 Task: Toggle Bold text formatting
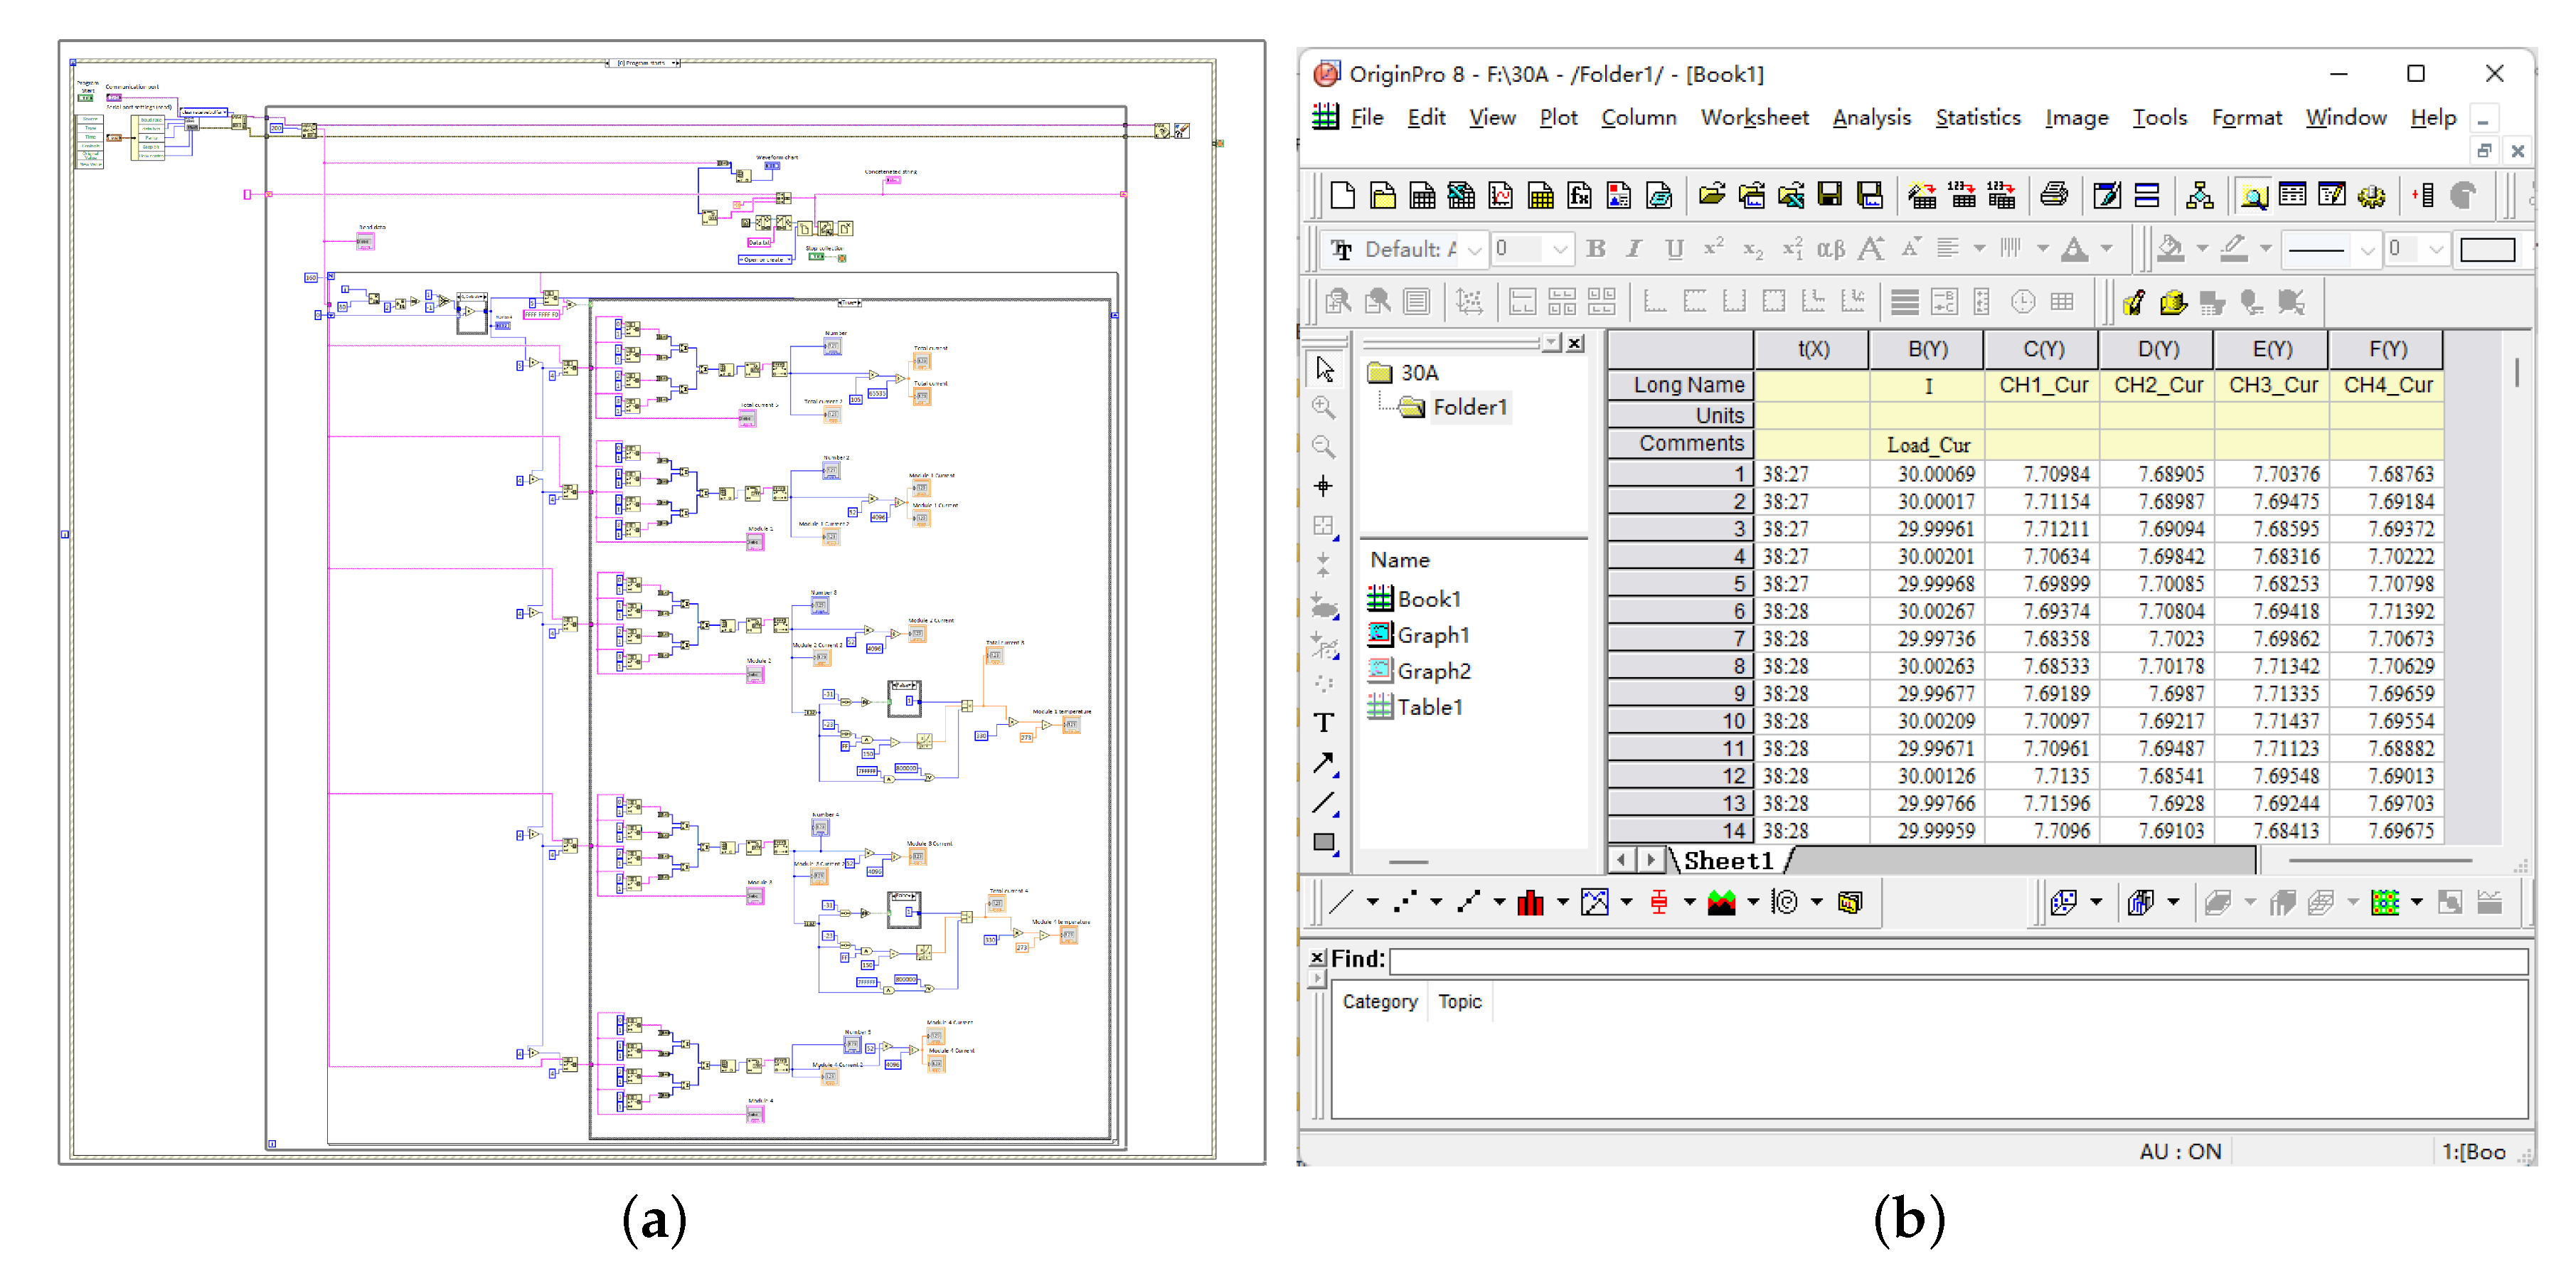pos(1596,249)
